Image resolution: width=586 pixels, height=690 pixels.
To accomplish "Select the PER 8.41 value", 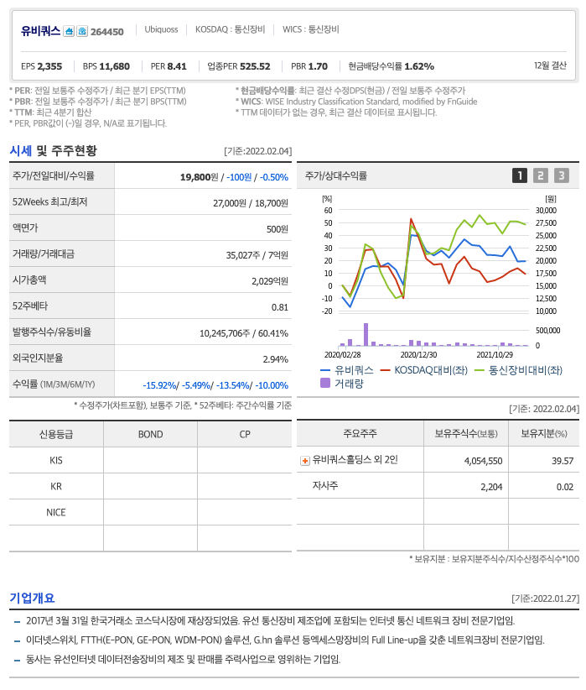I will (x=169, y=66).
